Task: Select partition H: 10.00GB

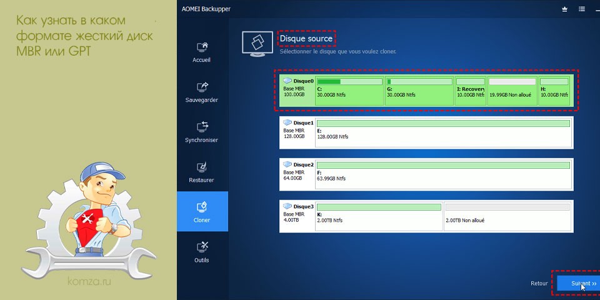Action: click(x=554, y=91)
